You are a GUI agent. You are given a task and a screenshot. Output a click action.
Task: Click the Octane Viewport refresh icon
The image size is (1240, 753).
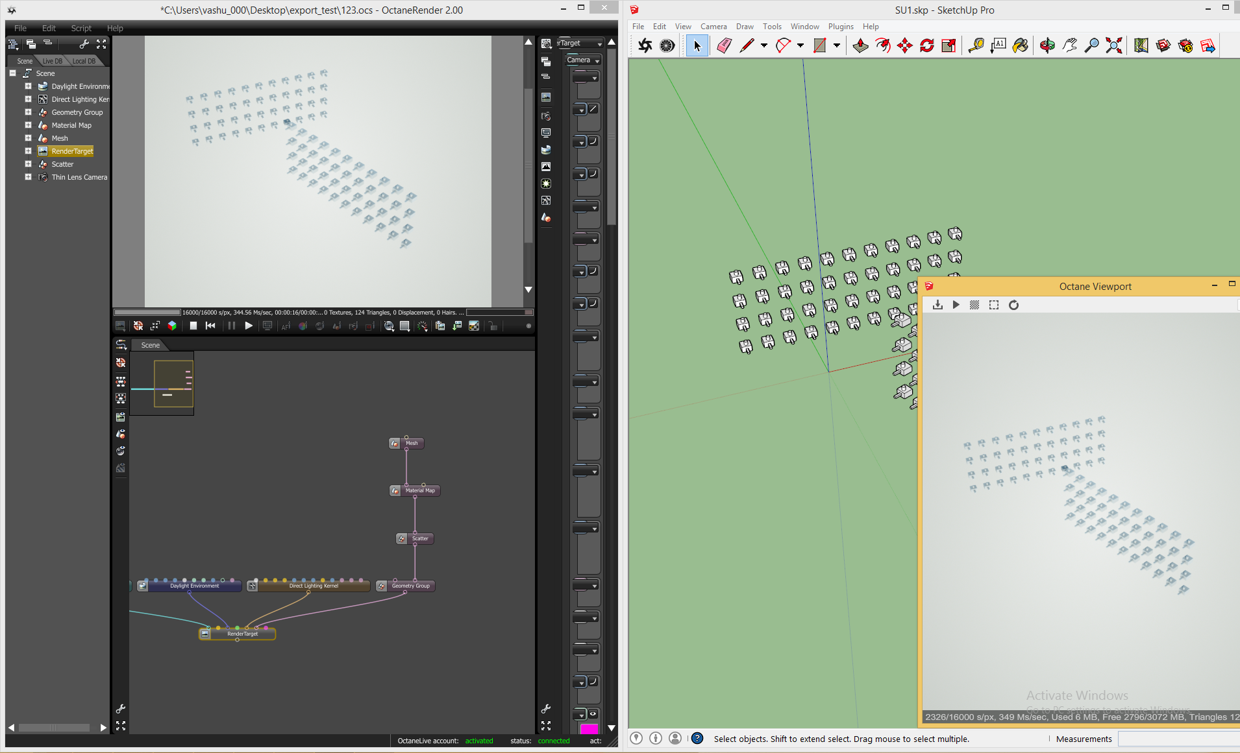tap(1013, 305)
